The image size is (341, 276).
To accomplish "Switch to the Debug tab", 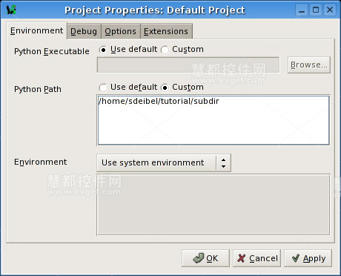I will point(84,31).
